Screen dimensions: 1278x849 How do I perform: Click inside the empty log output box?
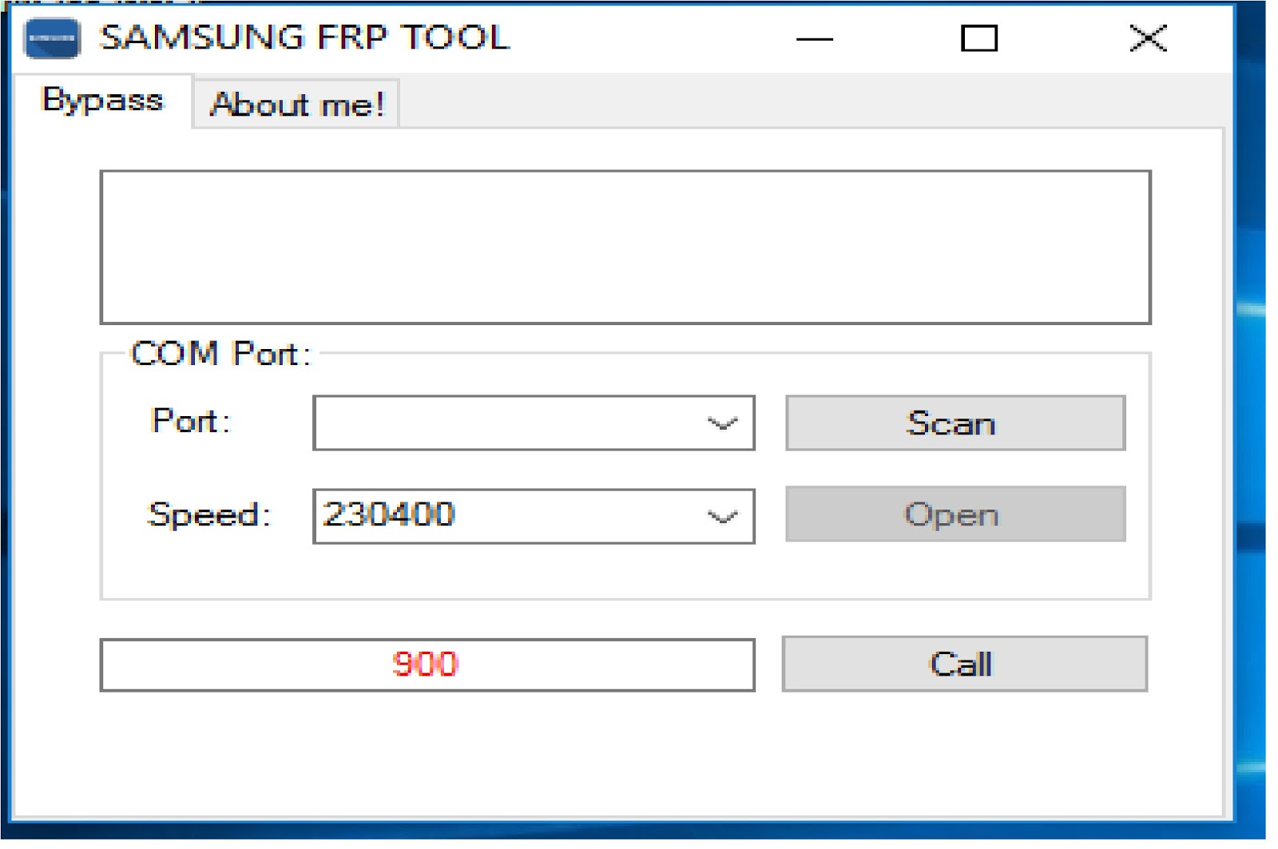point(625,247)
